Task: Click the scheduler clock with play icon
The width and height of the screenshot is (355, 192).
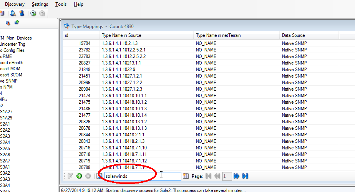Action: pyautogui.click(x=33, y=13)
